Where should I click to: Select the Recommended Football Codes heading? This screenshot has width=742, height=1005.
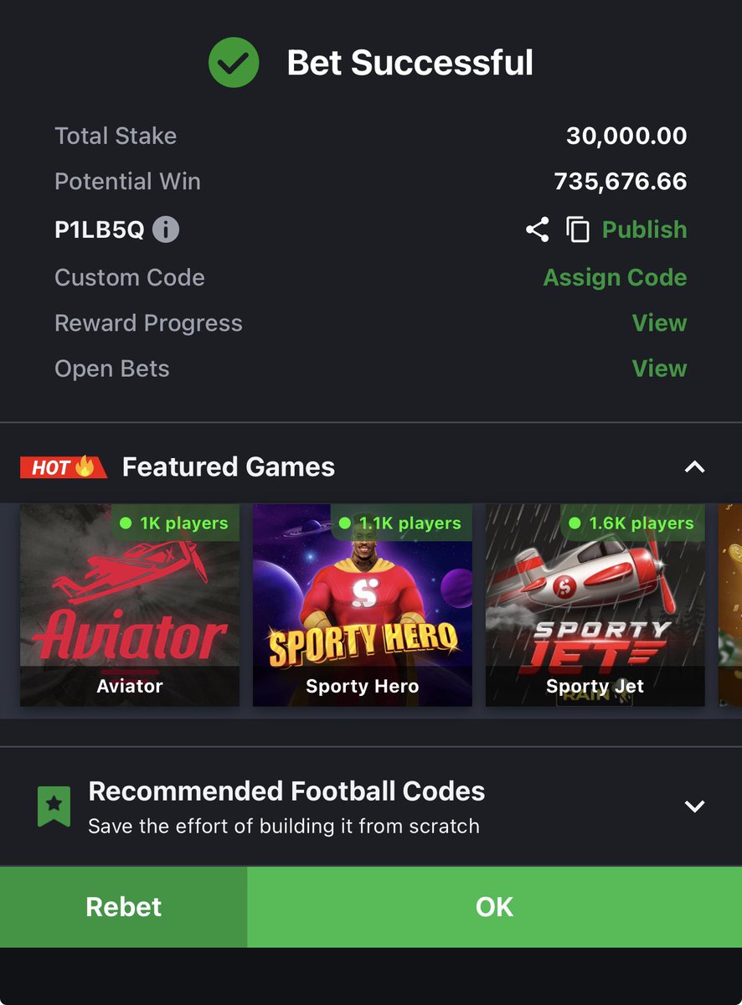[x=286, y=791]
